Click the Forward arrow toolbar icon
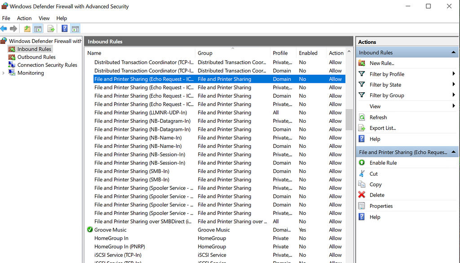Image resolution: width=460 pixels, height=263 pixels. (x=13, y=29)
